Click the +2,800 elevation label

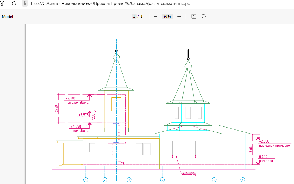coord(264,141)
